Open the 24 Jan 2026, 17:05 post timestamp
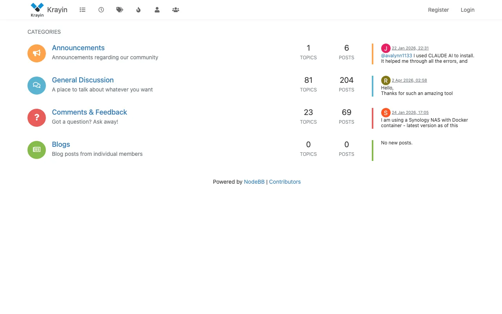This screenshot has height=314, width=502. 410,113
